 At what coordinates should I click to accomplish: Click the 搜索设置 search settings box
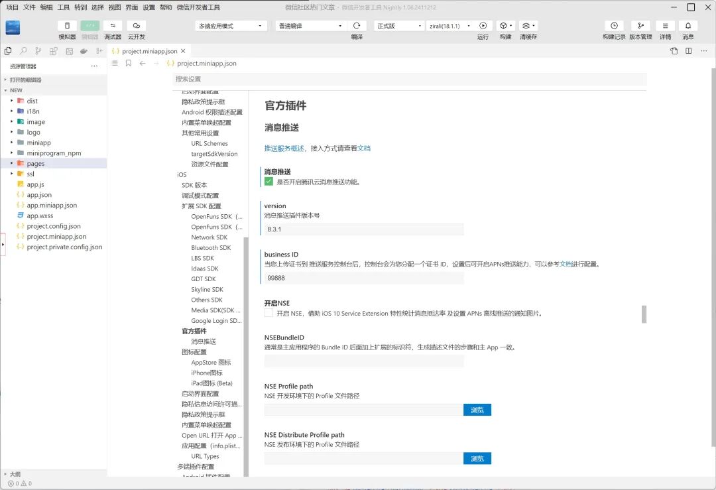(410, 79)
